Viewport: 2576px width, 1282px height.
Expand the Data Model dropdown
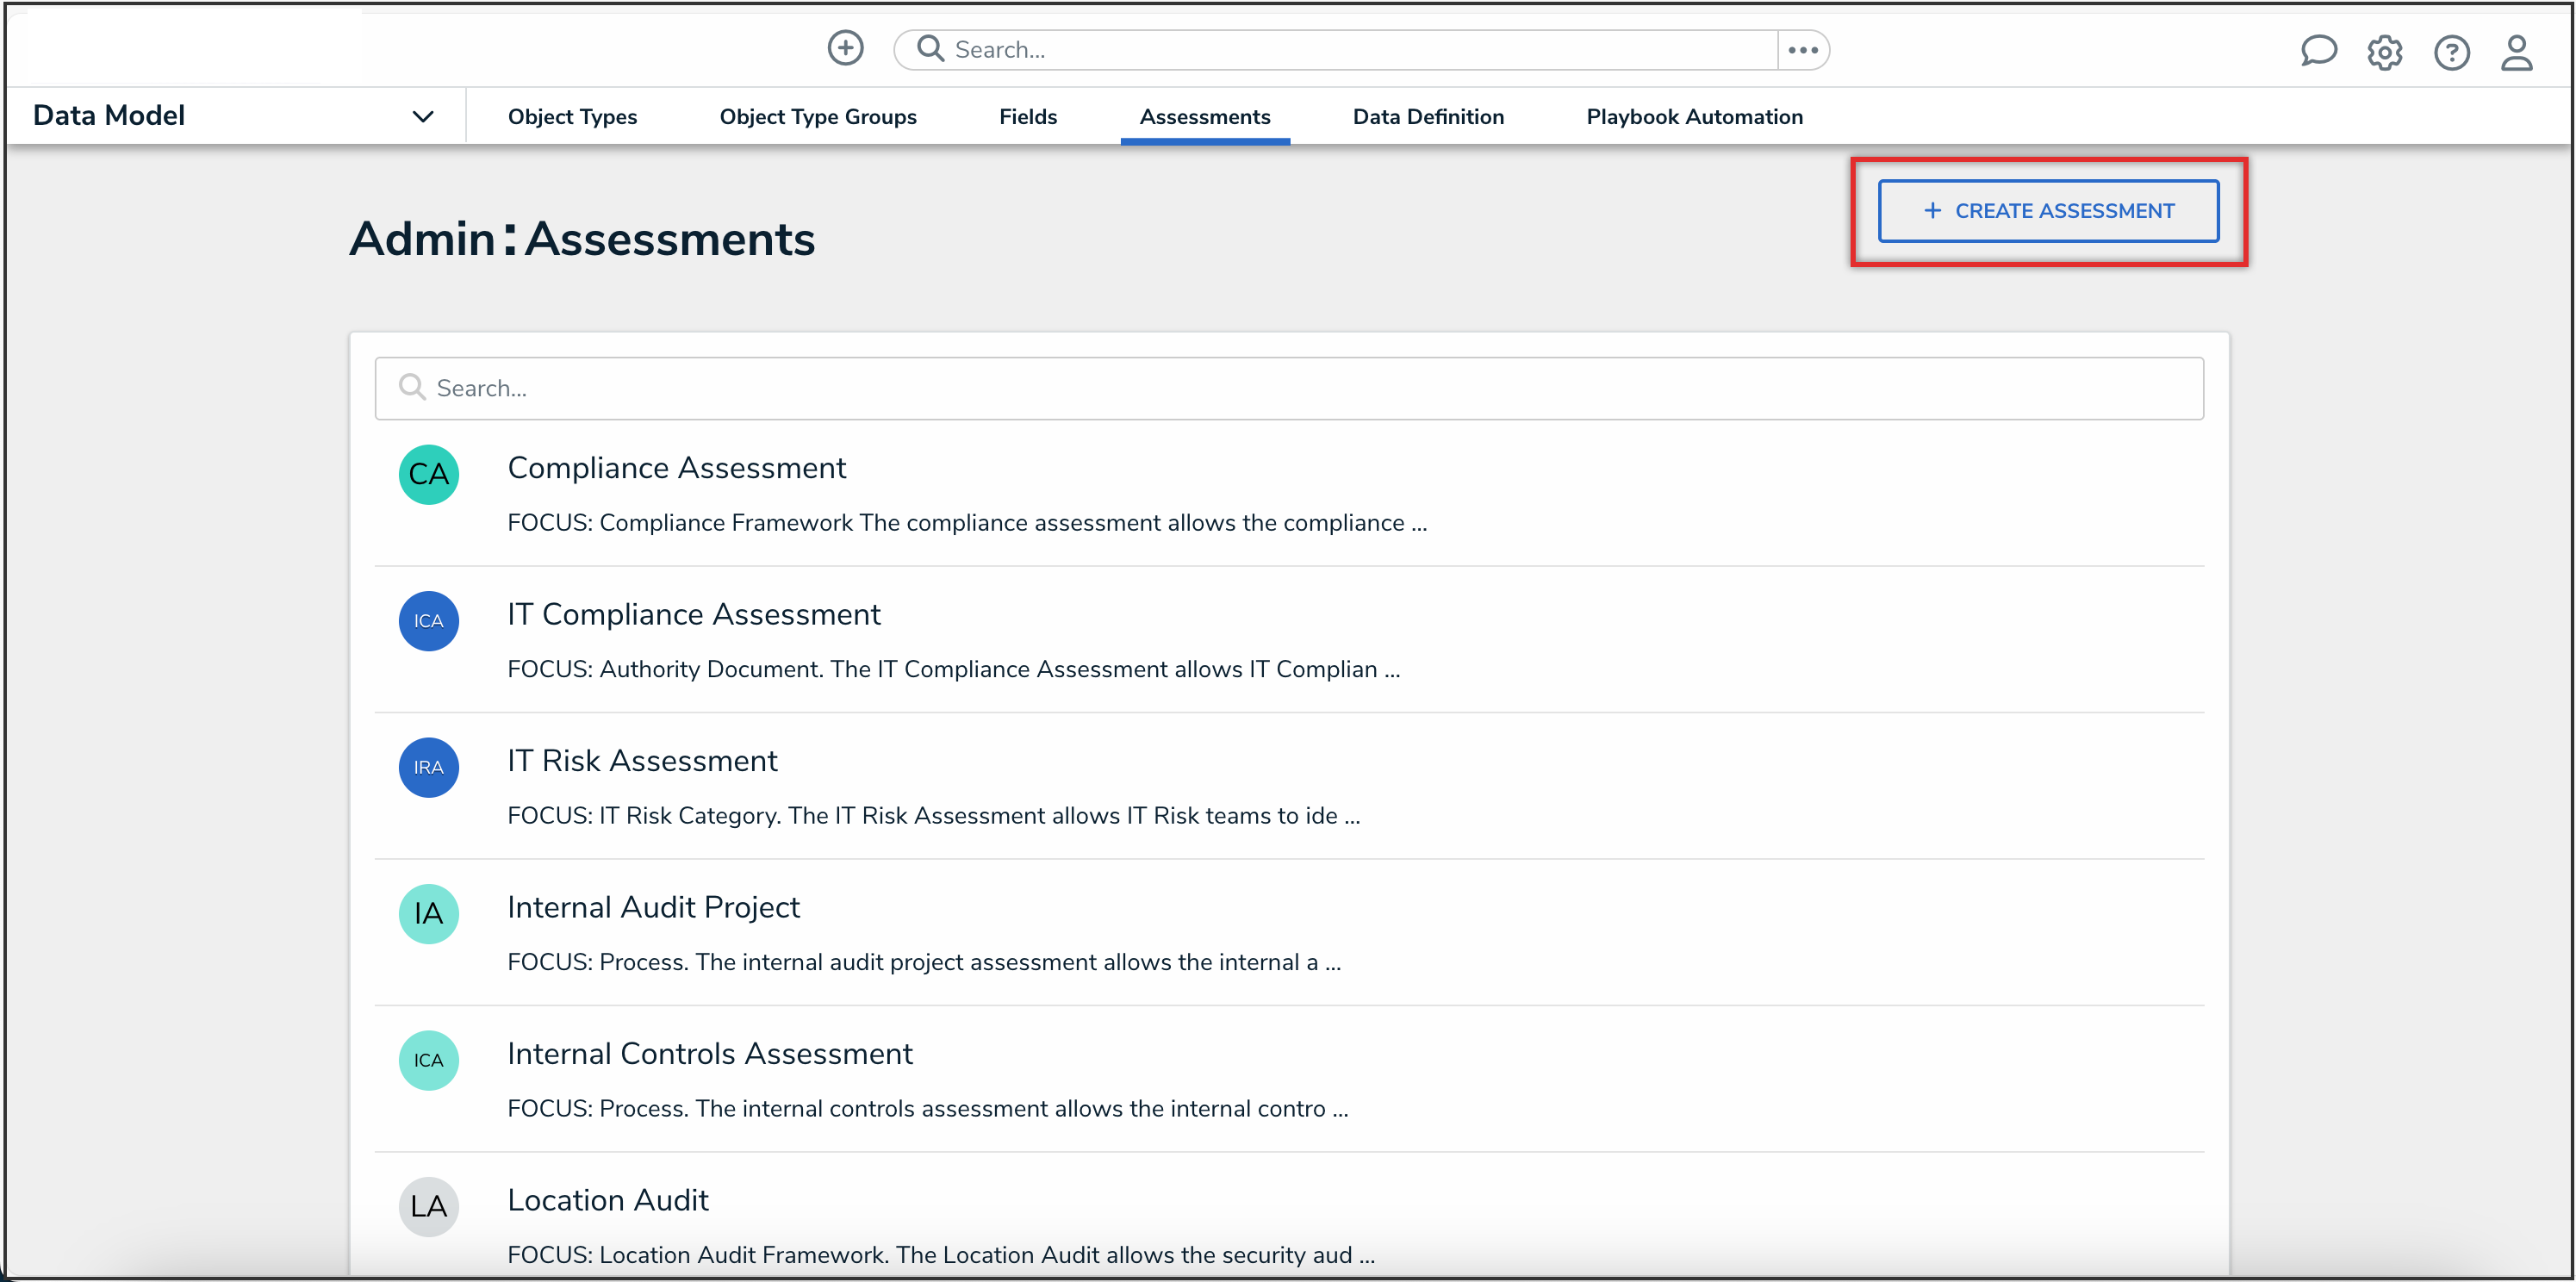click(x=422, y=115)
